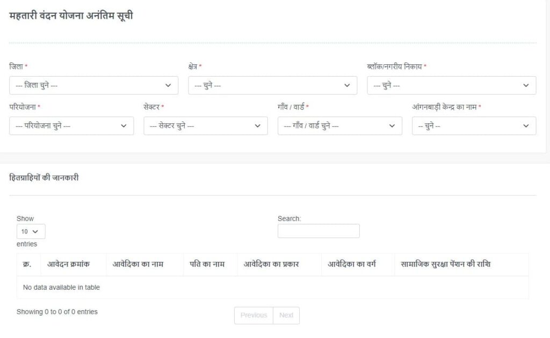Expand the गाँव / वार्ड चुने dropdown

coord(339,126)
